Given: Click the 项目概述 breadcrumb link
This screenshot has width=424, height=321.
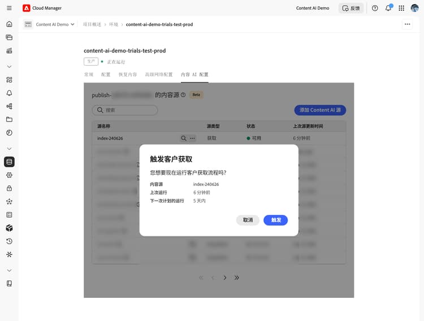Looking at the screenshot, I should click(x=92, y=24).
